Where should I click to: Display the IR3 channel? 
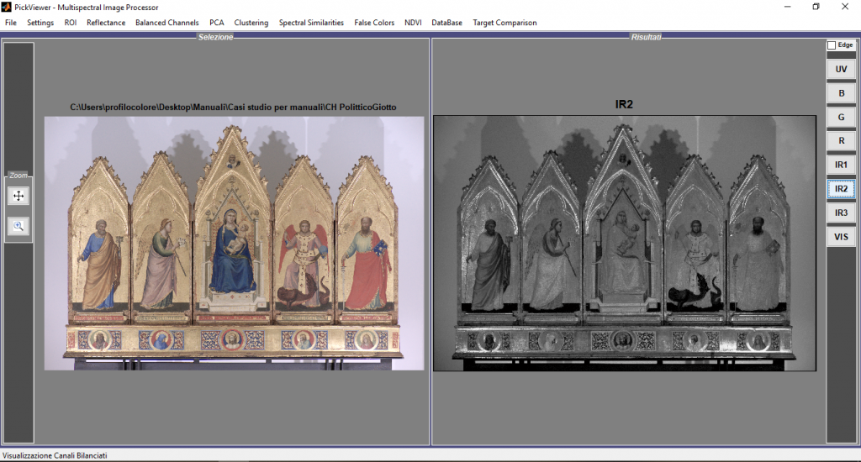click(x=841, y=213)
